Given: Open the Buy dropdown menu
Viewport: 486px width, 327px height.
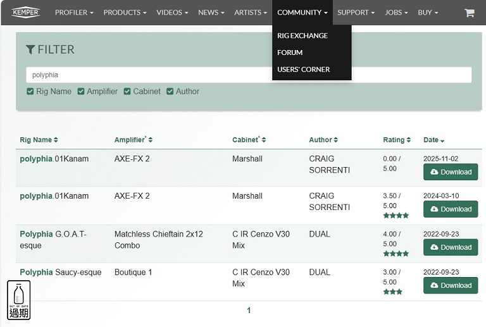Looking at the screenshot, I should point(428,13).
